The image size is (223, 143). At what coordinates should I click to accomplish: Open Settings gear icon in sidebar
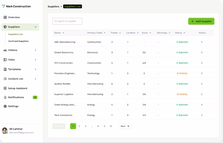coord(5,106)
